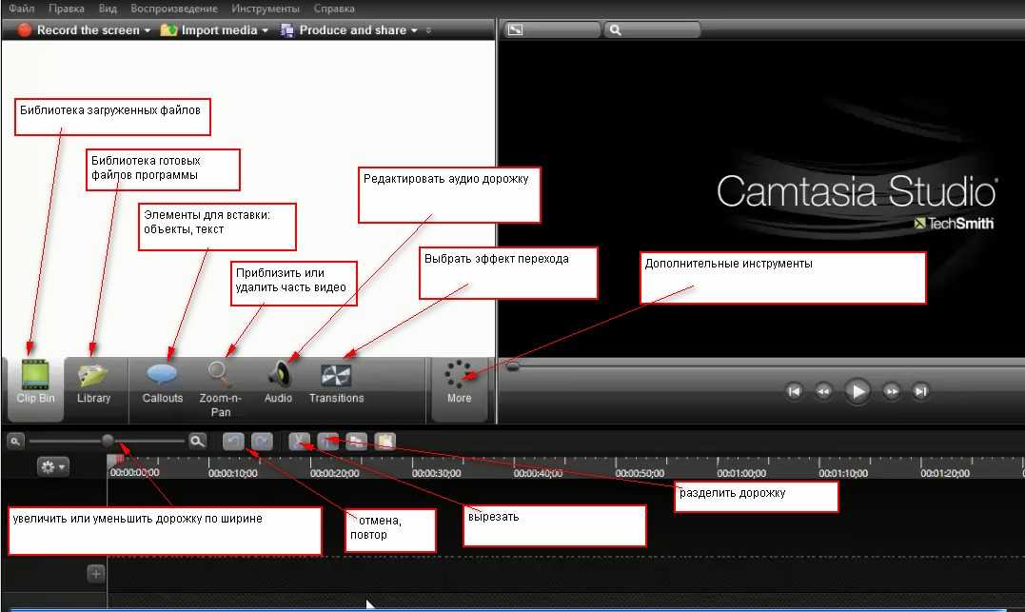Select the Callouts speech bubble tool
Screen dimensions: 1025x612
(x=162, y=383)
